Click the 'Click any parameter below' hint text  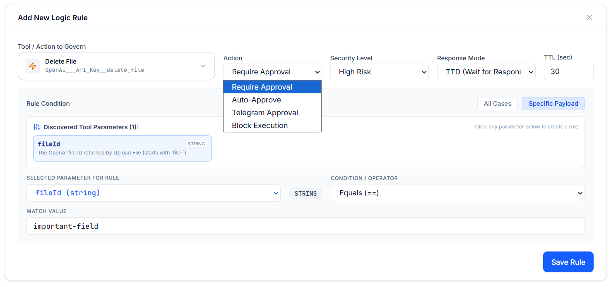coord(527,127)
